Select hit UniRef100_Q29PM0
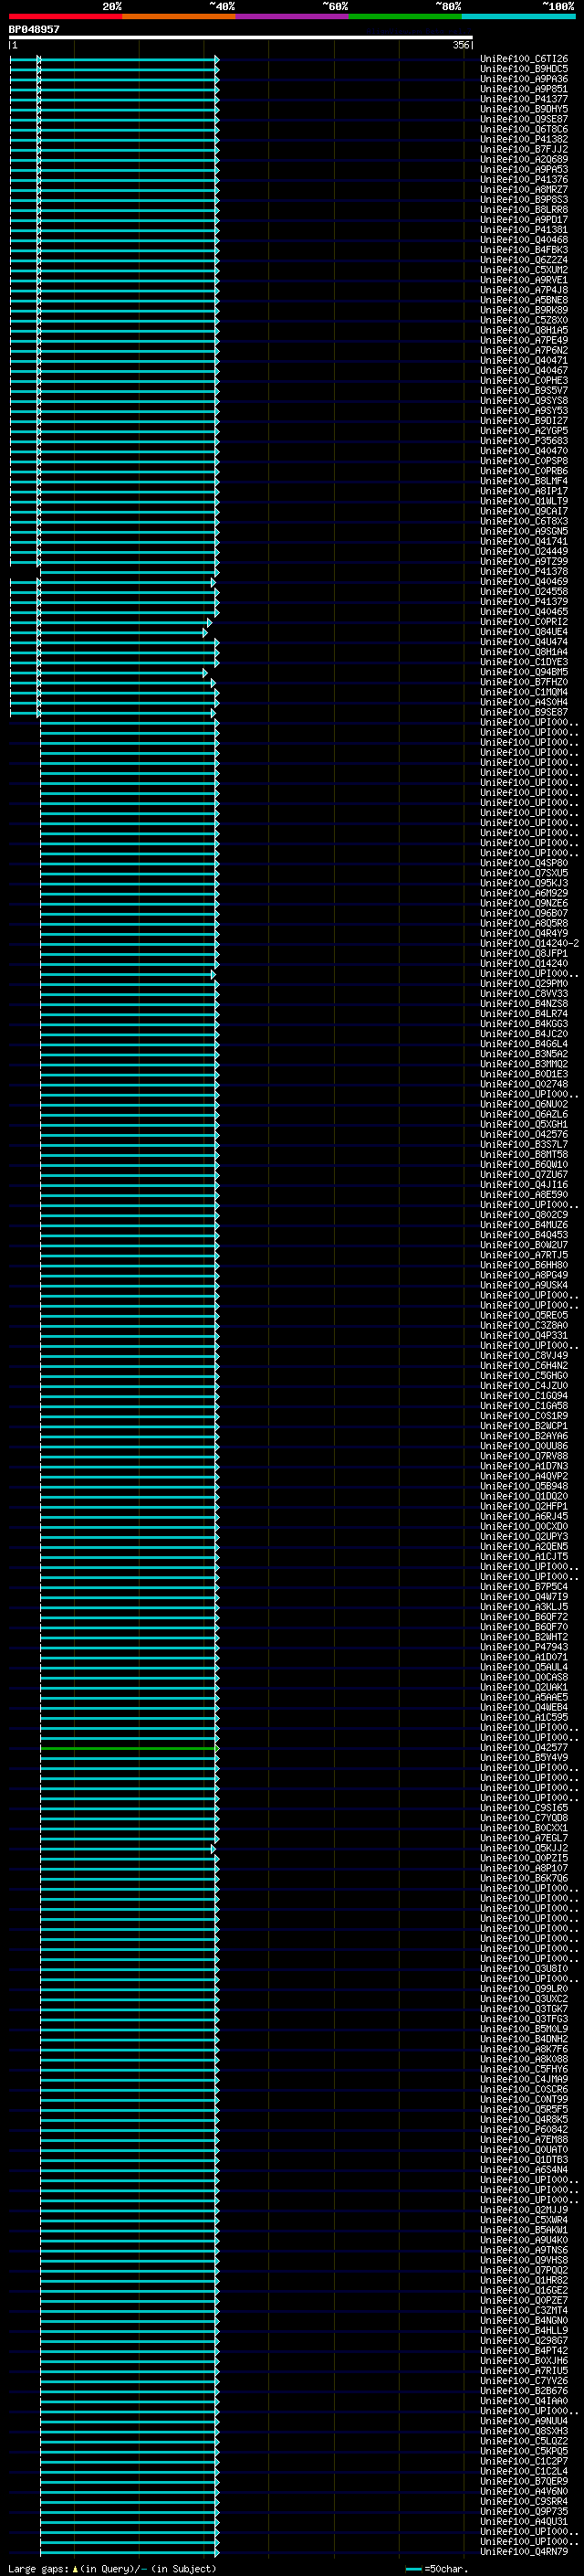Image resolution: width=584 pixels, height=2576 pixels. click(524, 984)
